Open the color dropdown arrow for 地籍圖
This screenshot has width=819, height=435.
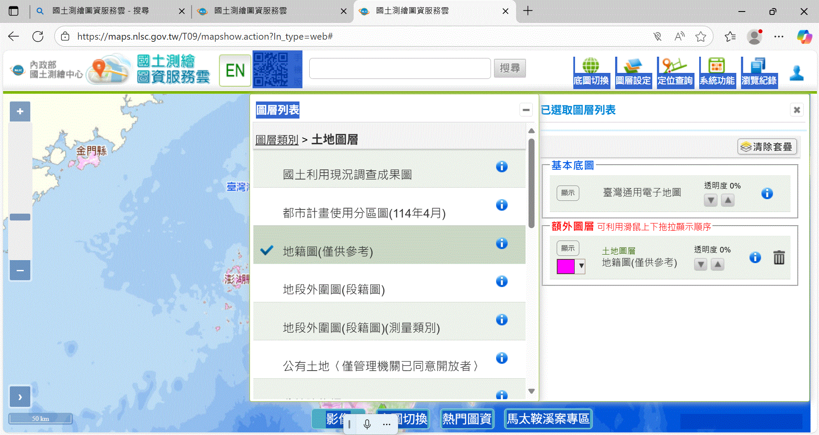[581, 267]
